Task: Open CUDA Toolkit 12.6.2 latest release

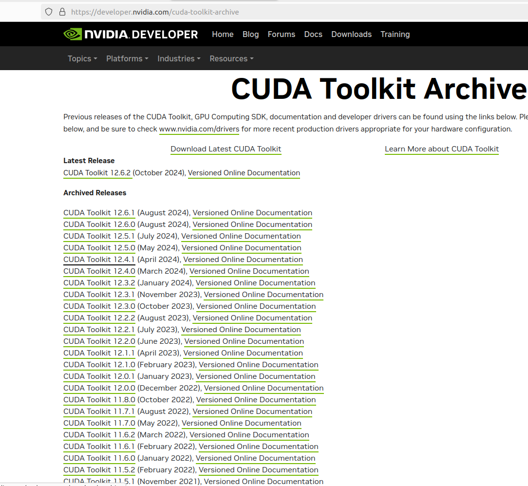Action: [97, 173]
